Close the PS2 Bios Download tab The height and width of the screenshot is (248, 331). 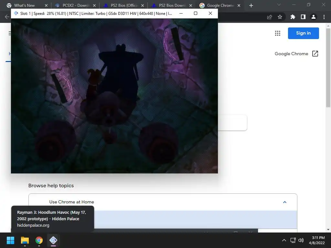coord(191,5)
